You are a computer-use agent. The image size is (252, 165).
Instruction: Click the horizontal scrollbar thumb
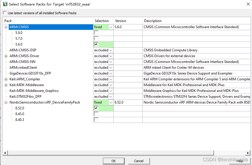tap(111, 153)
